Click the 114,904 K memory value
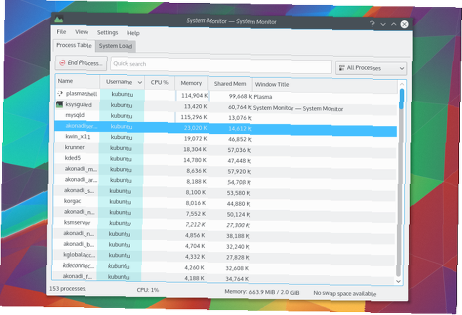Image resolution: width=462 pixels, height=315 pixels. (x=195, y=95)
